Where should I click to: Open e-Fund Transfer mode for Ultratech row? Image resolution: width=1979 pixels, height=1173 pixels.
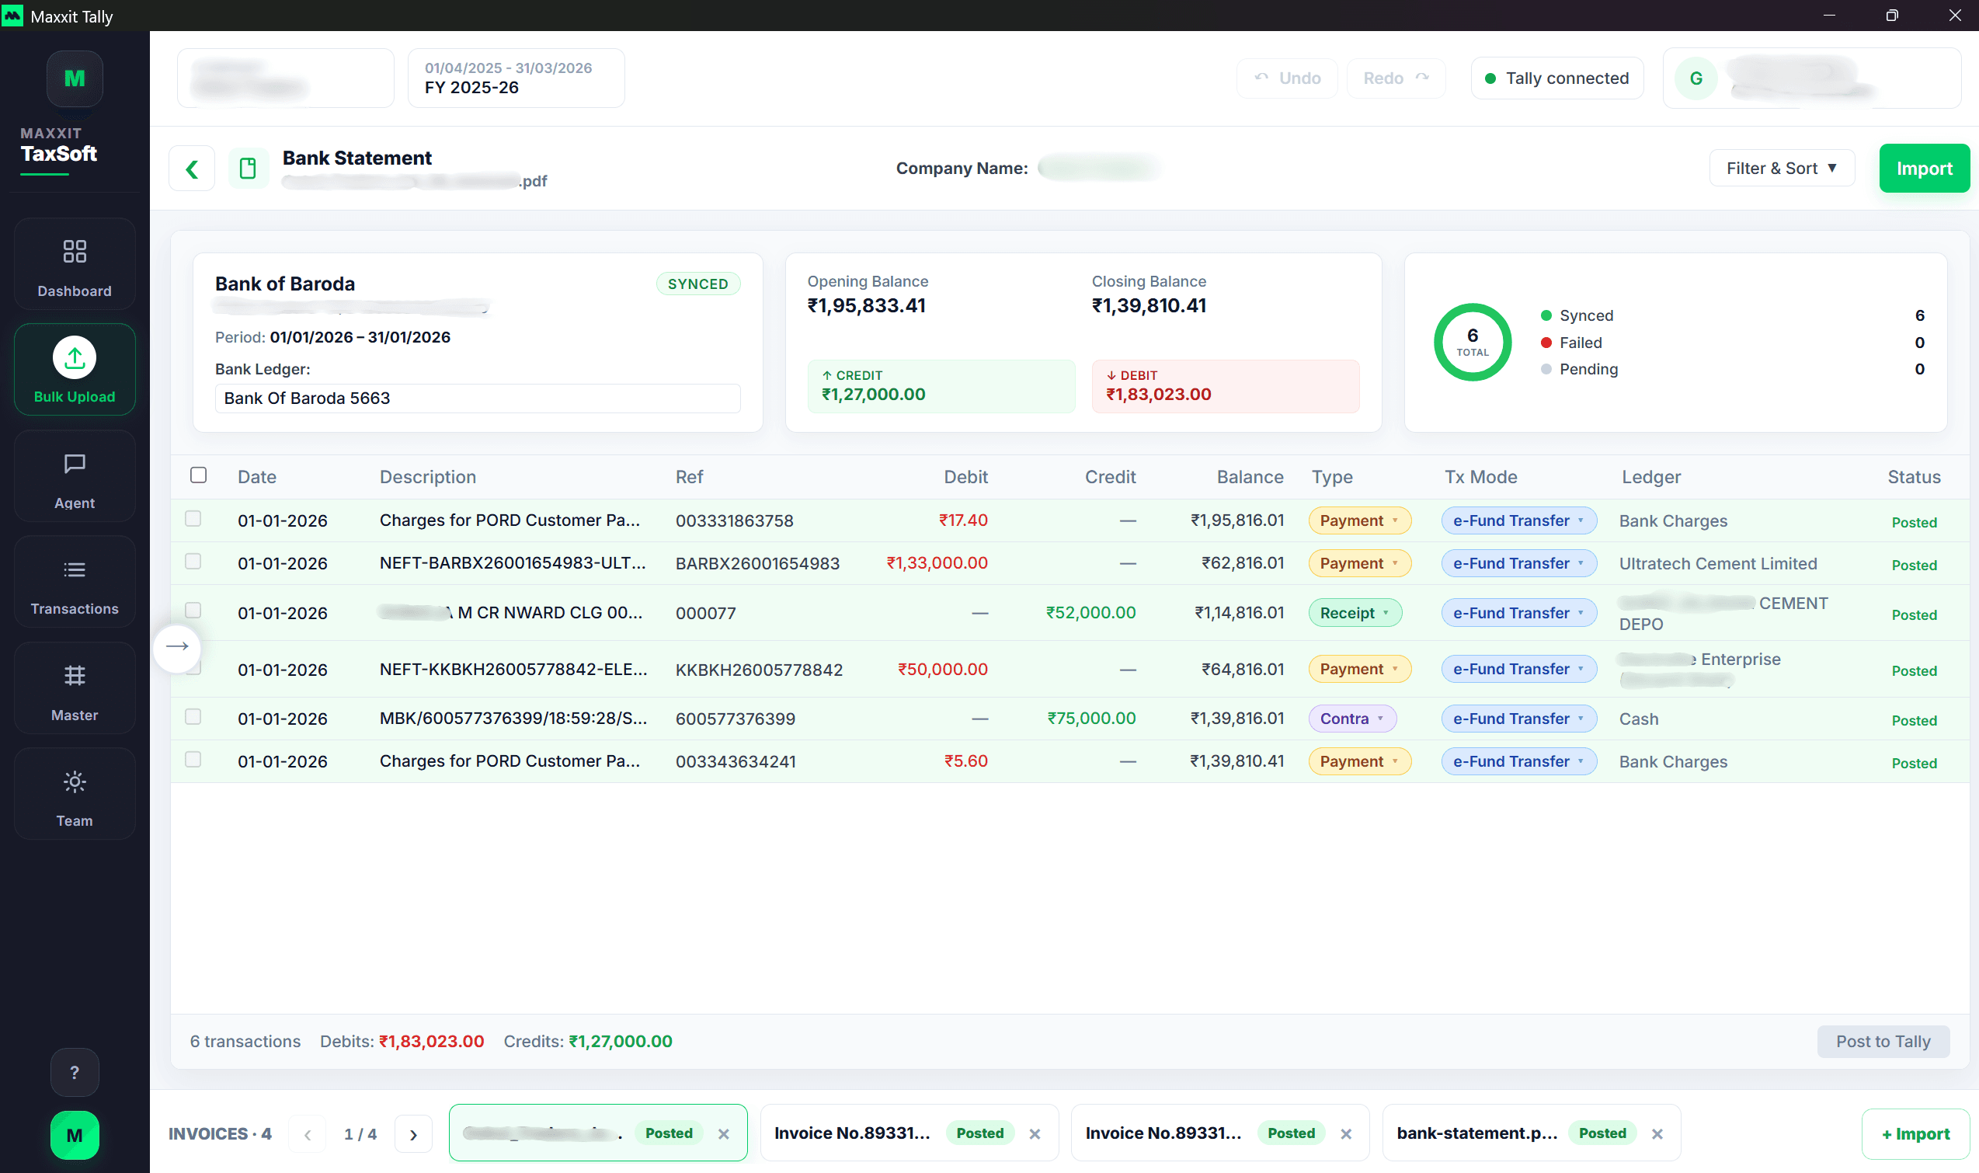pos(1519,562)
